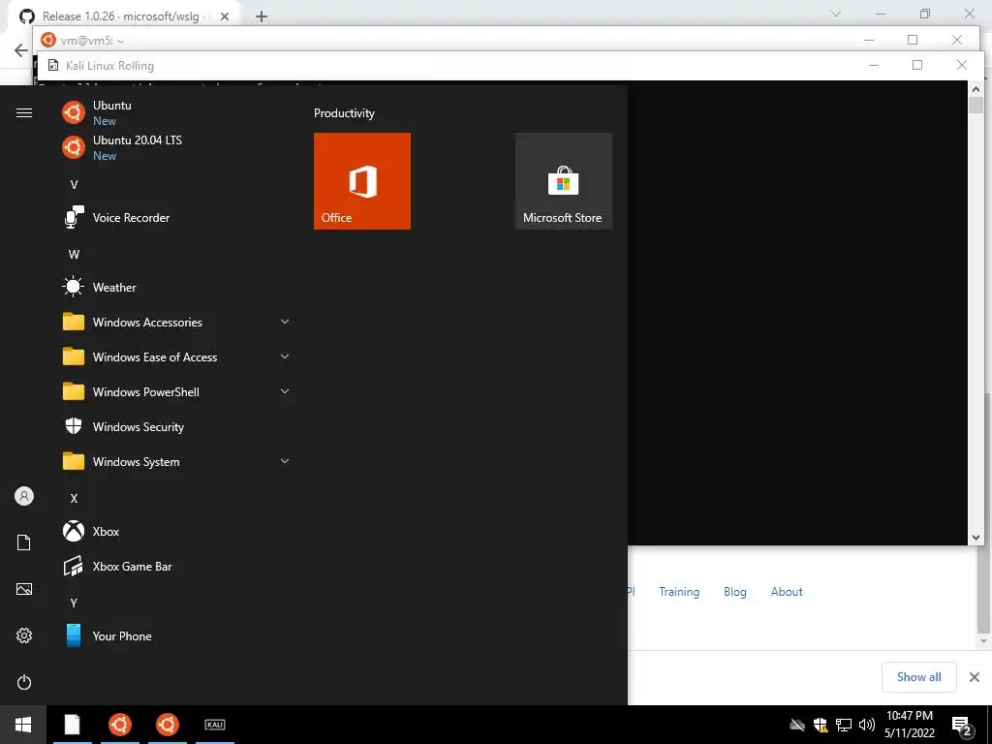Jump to letter V app group
The image size is (992, 744).
74,185
